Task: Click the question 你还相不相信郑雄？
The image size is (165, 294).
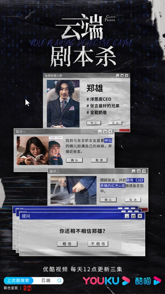Action: pos(82,231)
